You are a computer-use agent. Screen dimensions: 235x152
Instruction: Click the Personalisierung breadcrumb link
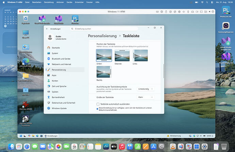tap(102, 36)
